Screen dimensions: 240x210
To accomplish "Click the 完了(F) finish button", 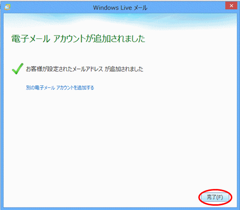I will click(x=215, y=197).
